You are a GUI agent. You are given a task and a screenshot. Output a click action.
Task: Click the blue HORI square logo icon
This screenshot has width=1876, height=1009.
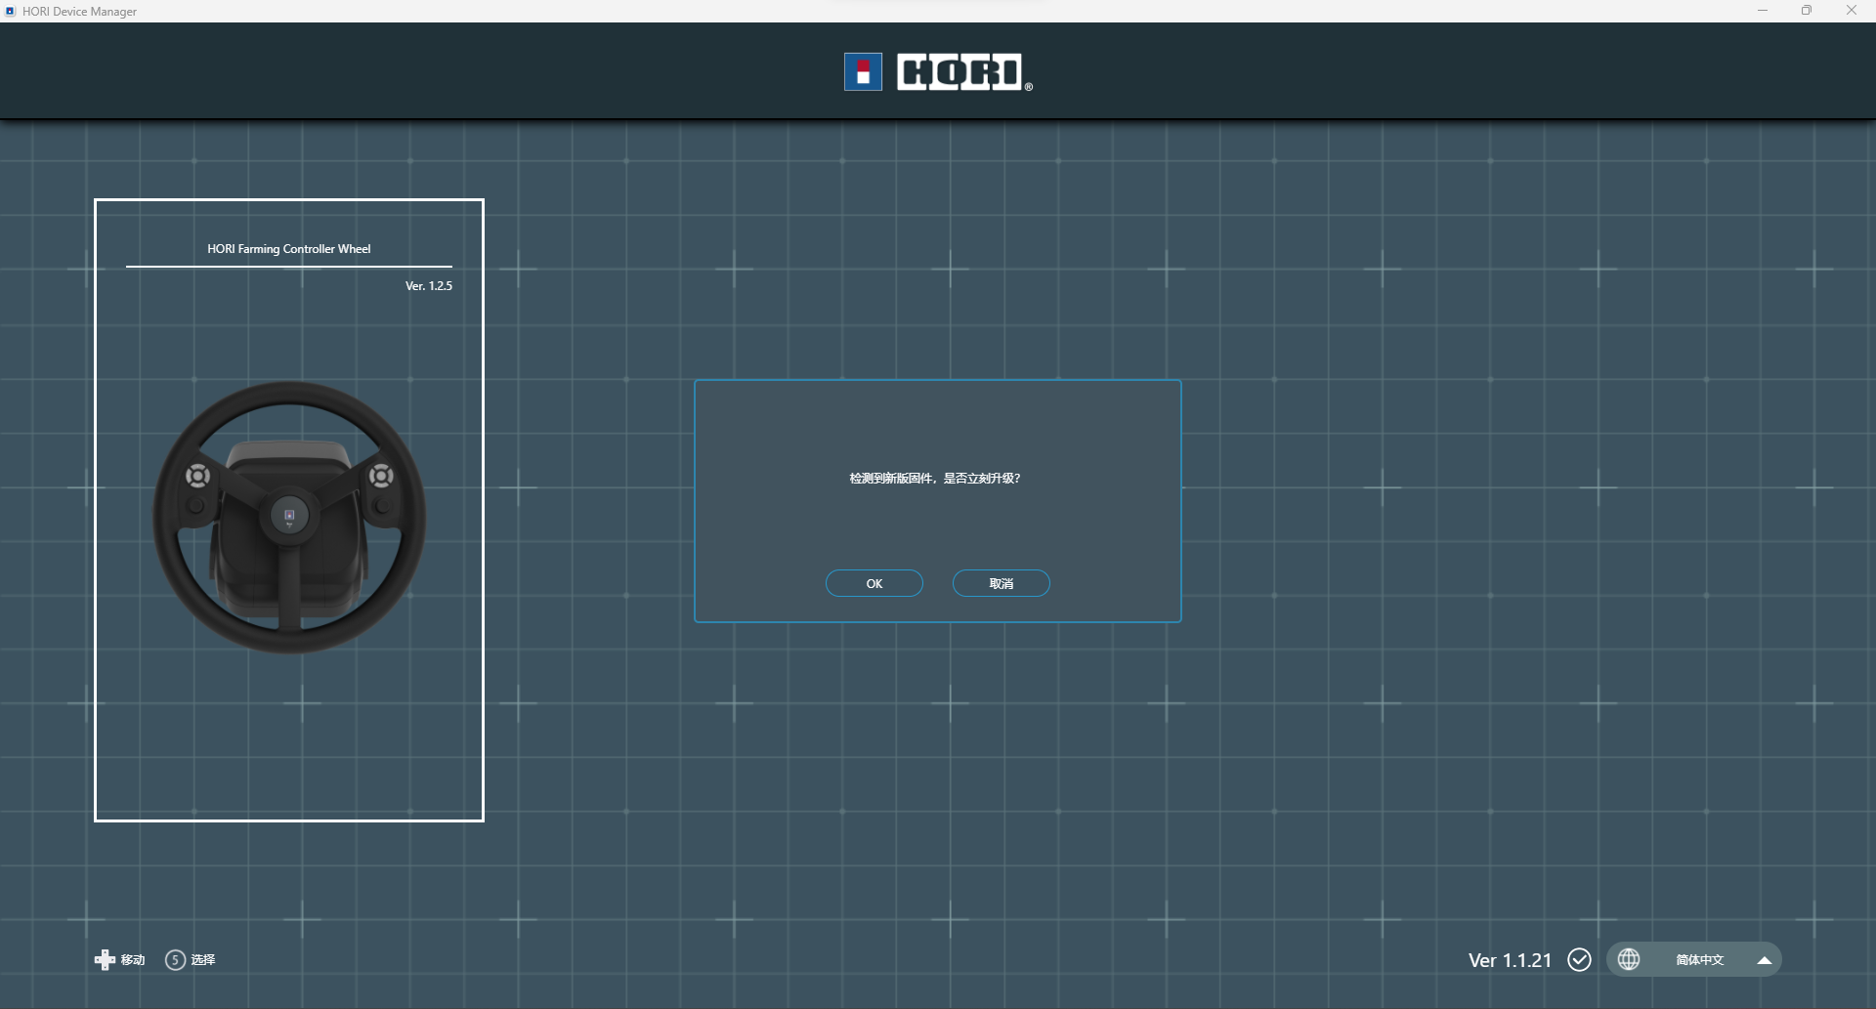(863, 72)
